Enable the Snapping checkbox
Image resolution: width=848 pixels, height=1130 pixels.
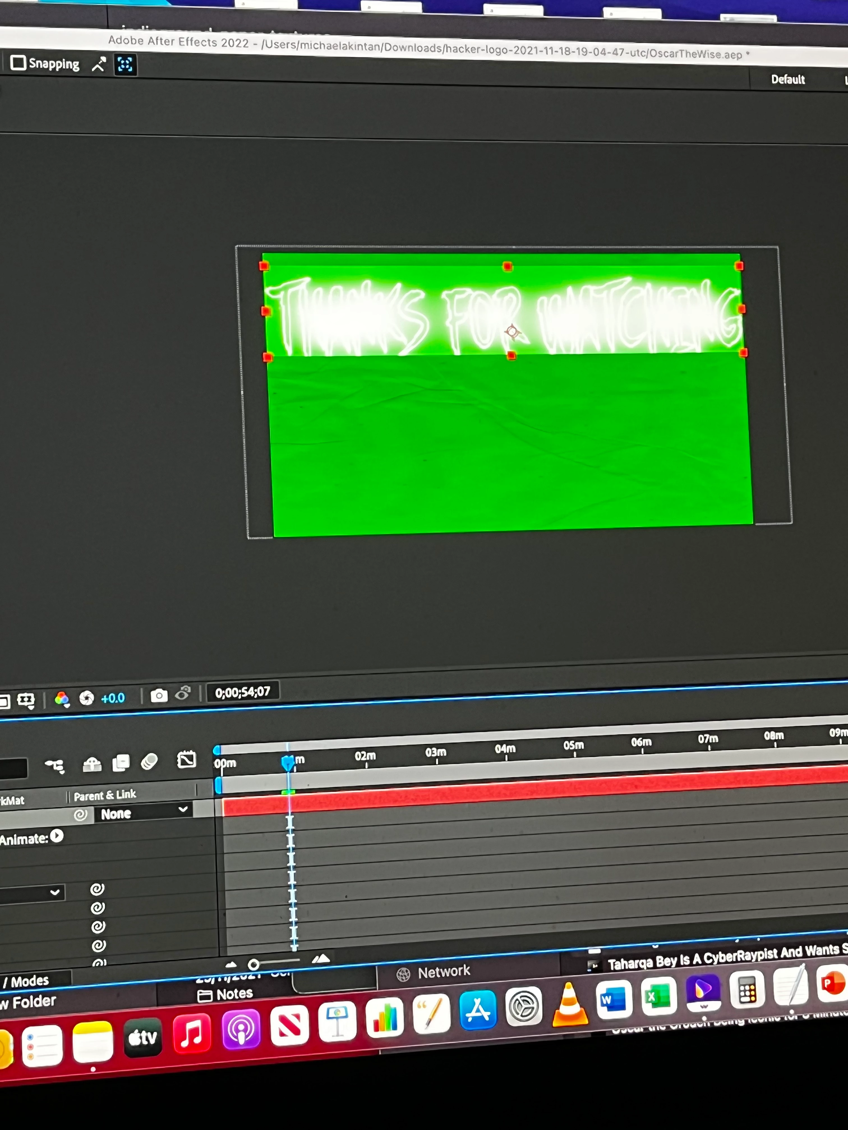tap(19, 62)
